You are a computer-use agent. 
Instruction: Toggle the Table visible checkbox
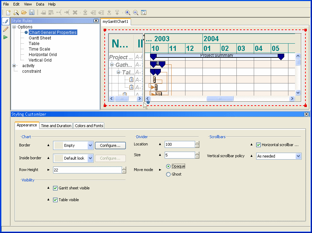(55, 200)
